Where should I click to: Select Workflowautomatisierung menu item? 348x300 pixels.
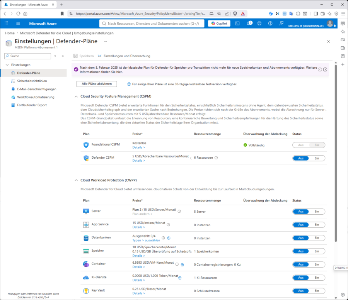[x=36, y=97]
